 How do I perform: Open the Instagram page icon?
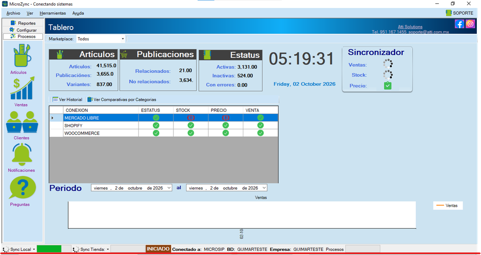pos(470,24)
